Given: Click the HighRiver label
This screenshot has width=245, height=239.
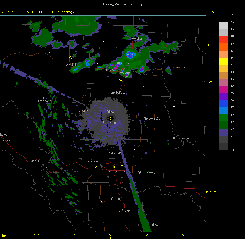Looking at the screenshot, I should [122, 211].
